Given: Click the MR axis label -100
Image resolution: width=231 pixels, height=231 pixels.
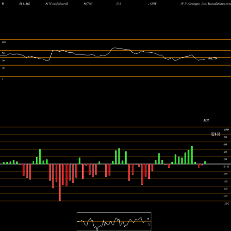Looking at the screenshot, I should tap(226, 204).
